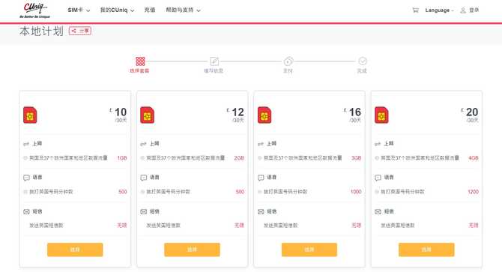Viewport: 502px width, 272px height.
Task: Expand the SIM卡 dropdown menu
Action: tap(79, 10)
